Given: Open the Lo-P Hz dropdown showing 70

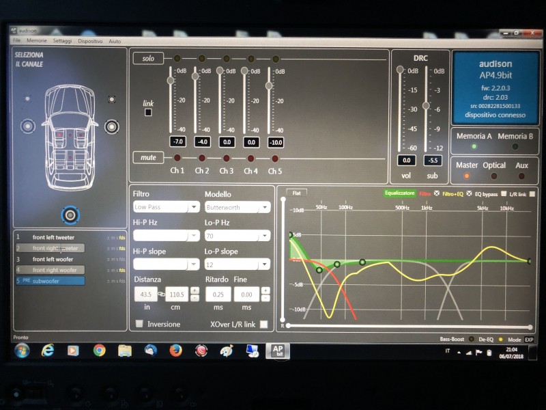Looking at the screenshot, I should point(238,236).
